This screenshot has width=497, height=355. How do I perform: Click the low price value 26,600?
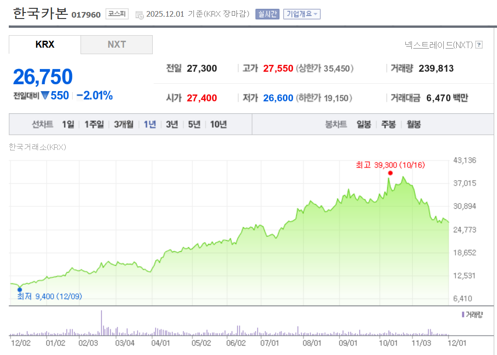point(278,98)
